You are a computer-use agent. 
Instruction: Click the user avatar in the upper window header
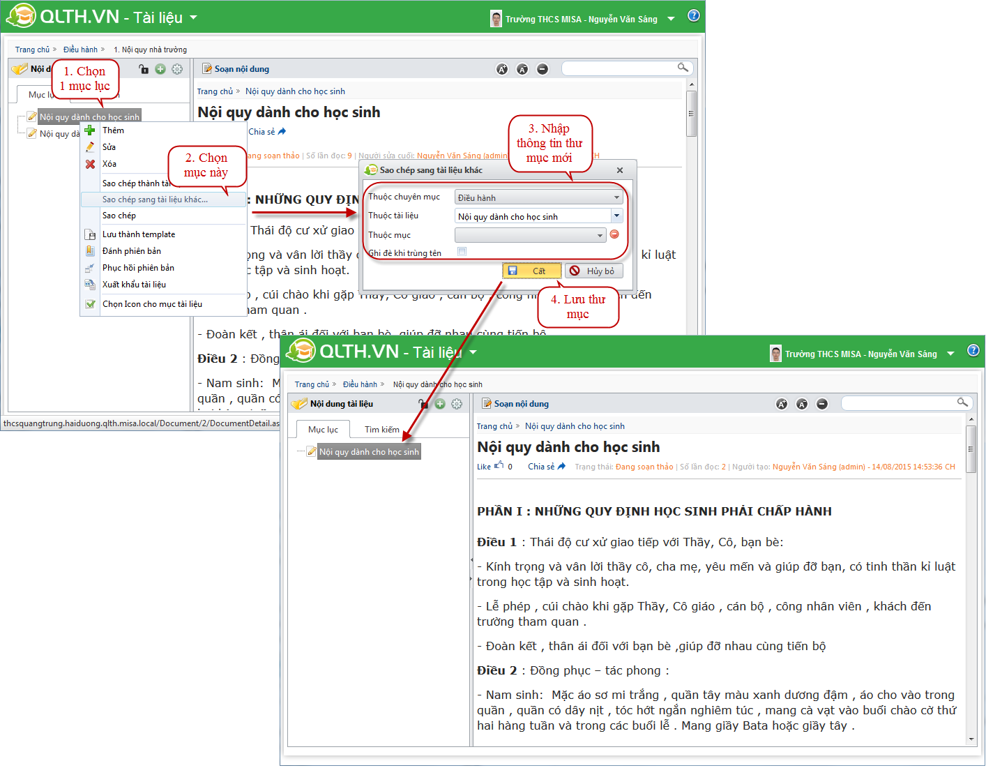496,19
